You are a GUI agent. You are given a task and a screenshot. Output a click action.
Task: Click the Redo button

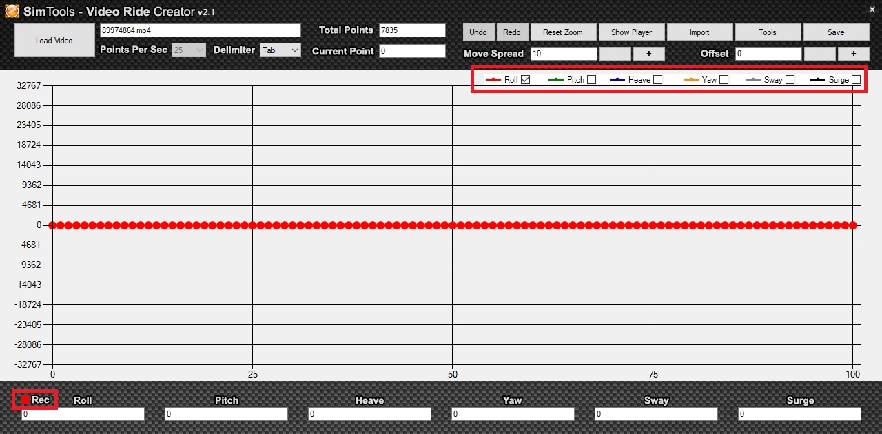tap(512, 32)
